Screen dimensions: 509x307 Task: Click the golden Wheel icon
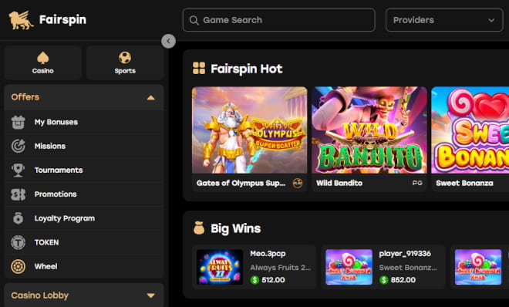(x=19, y=266)
